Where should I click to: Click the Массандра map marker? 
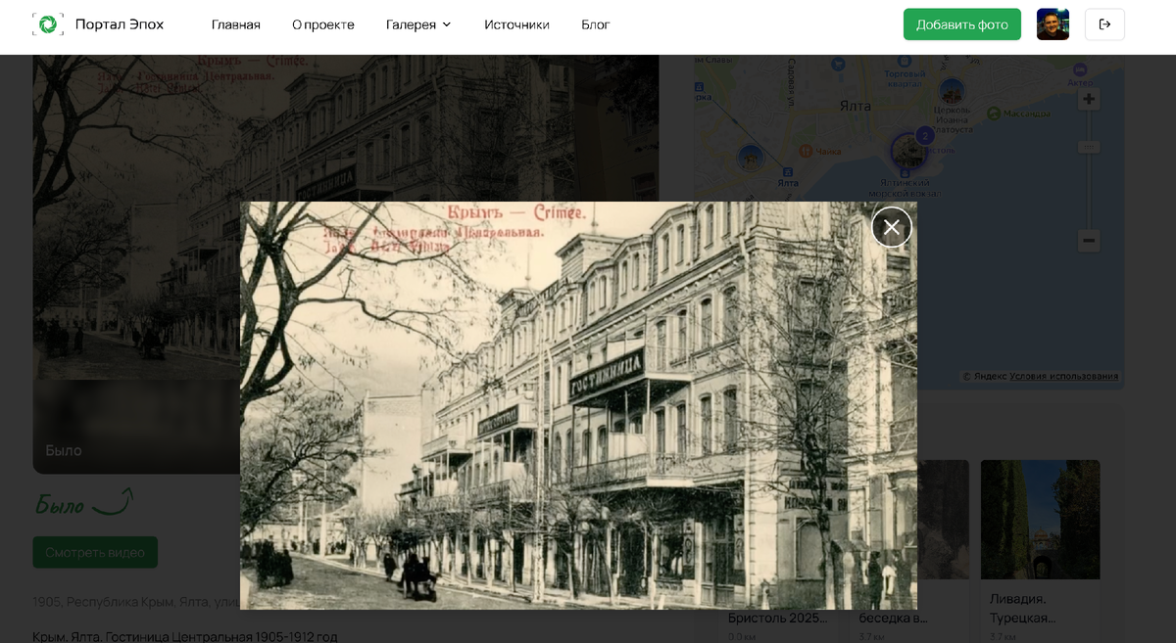tap(994, 114)
